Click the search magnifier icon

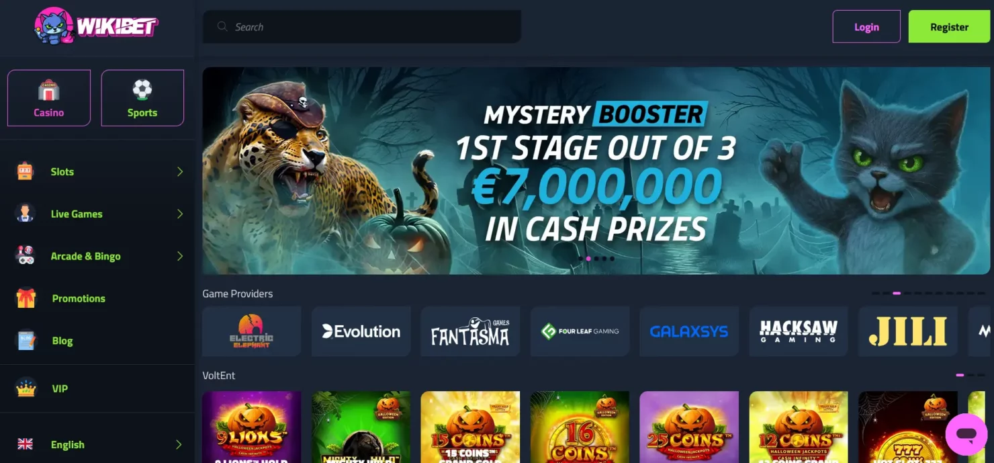(x=222, y=27)
